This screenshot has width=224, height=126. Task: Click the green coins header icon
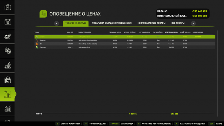pos(43,14)
